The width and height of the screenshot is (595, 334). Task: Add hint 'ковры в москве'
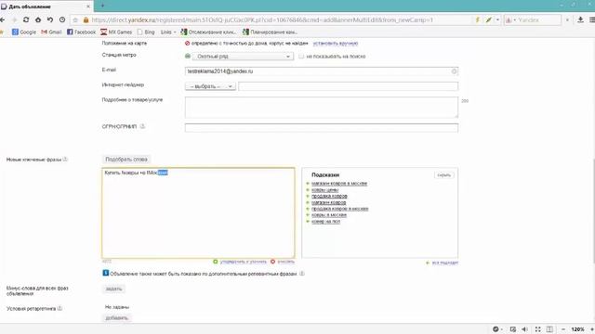[329, 215]
